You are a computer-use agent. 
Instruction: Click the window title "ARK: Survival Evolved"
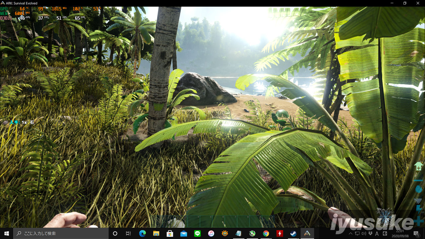pyautogui.click(x=22, y=3)
